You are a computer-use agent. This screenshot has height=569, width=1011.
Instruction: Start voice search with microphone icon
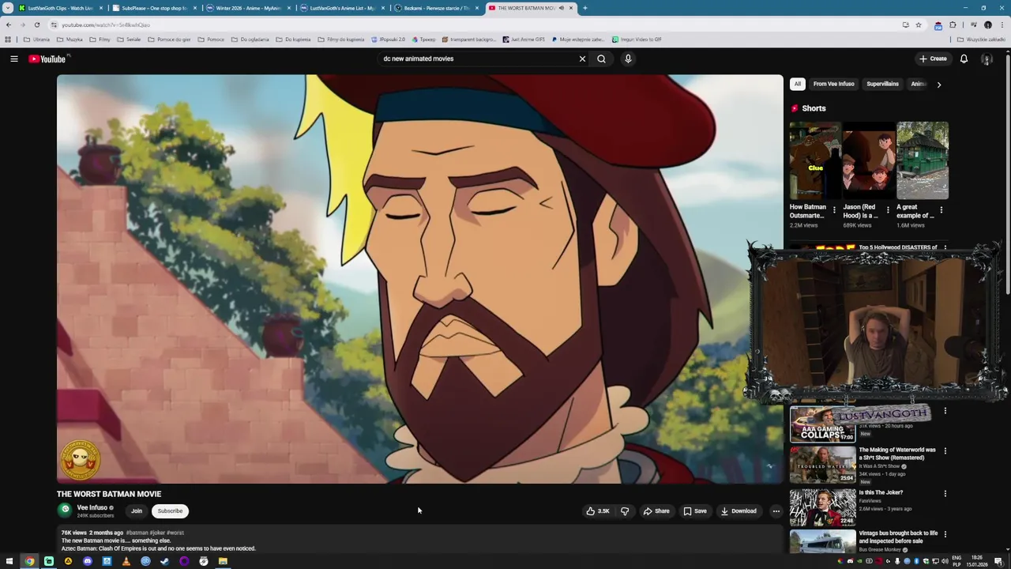[x=628, y=58]
